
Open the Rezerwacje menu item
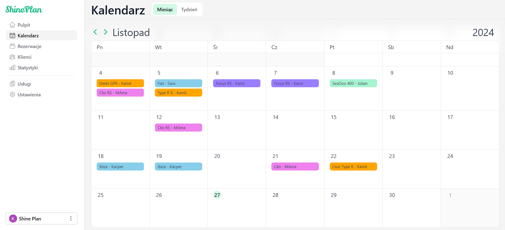pos(29,46)
